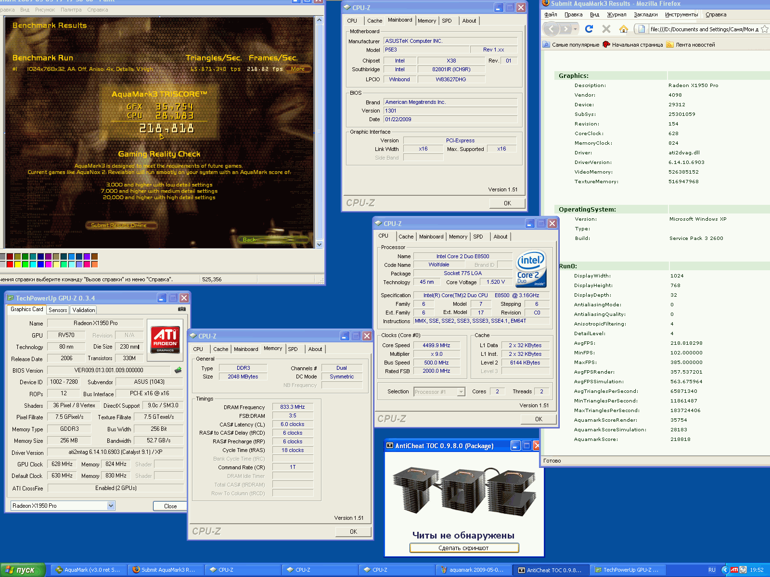Click DRAM Frequency value 833.3 MHz
The height and width of the screenshot is (577, 770).
click(x=293, y=407)
